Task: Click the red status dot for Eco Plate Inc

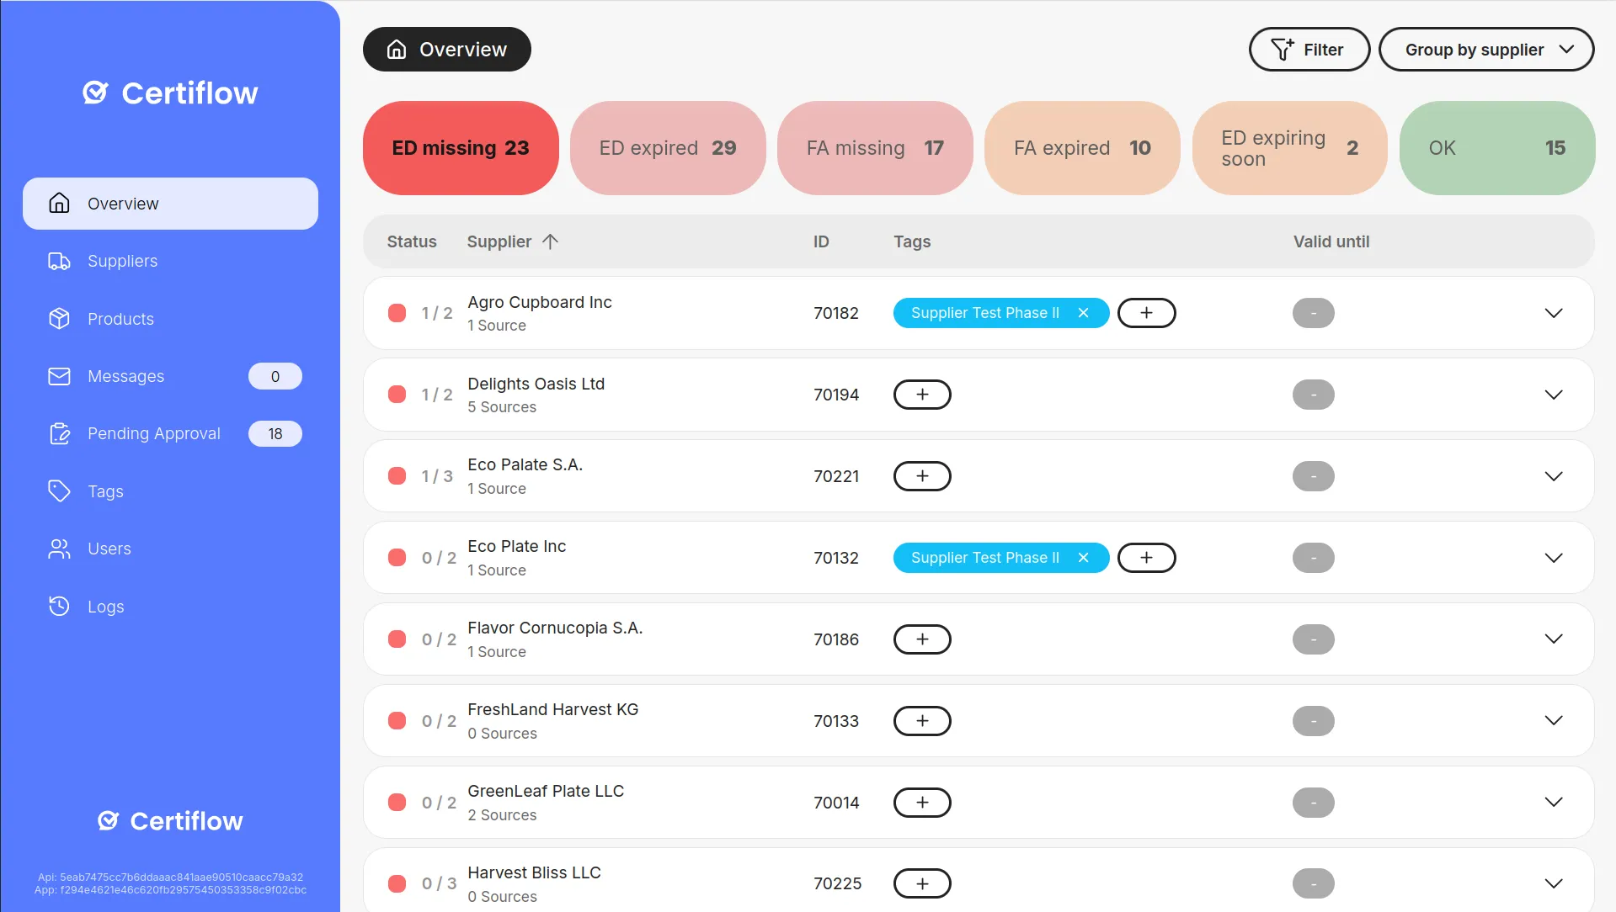Action: (397, 558)
